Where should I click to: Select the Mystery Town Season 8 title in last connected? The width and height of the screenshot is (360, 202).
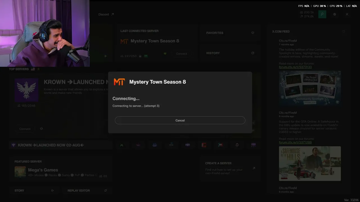155,41
